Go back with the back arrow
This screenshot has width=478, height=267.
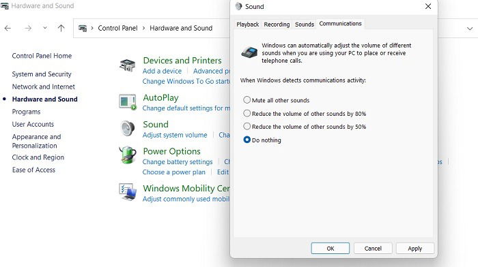8,29
